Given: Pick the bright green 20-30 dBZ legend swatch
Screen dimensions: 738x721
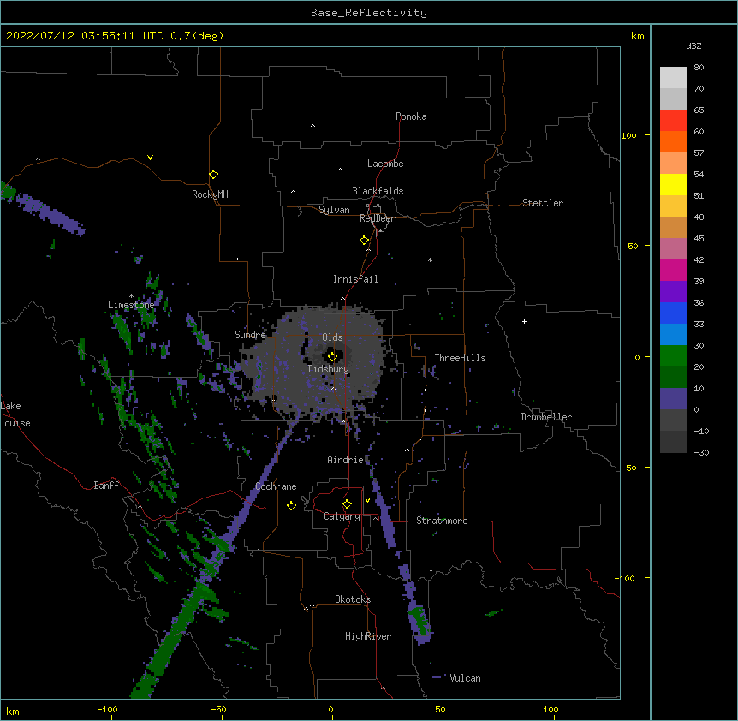Looking at the screenshot, I should coord(673,356).
